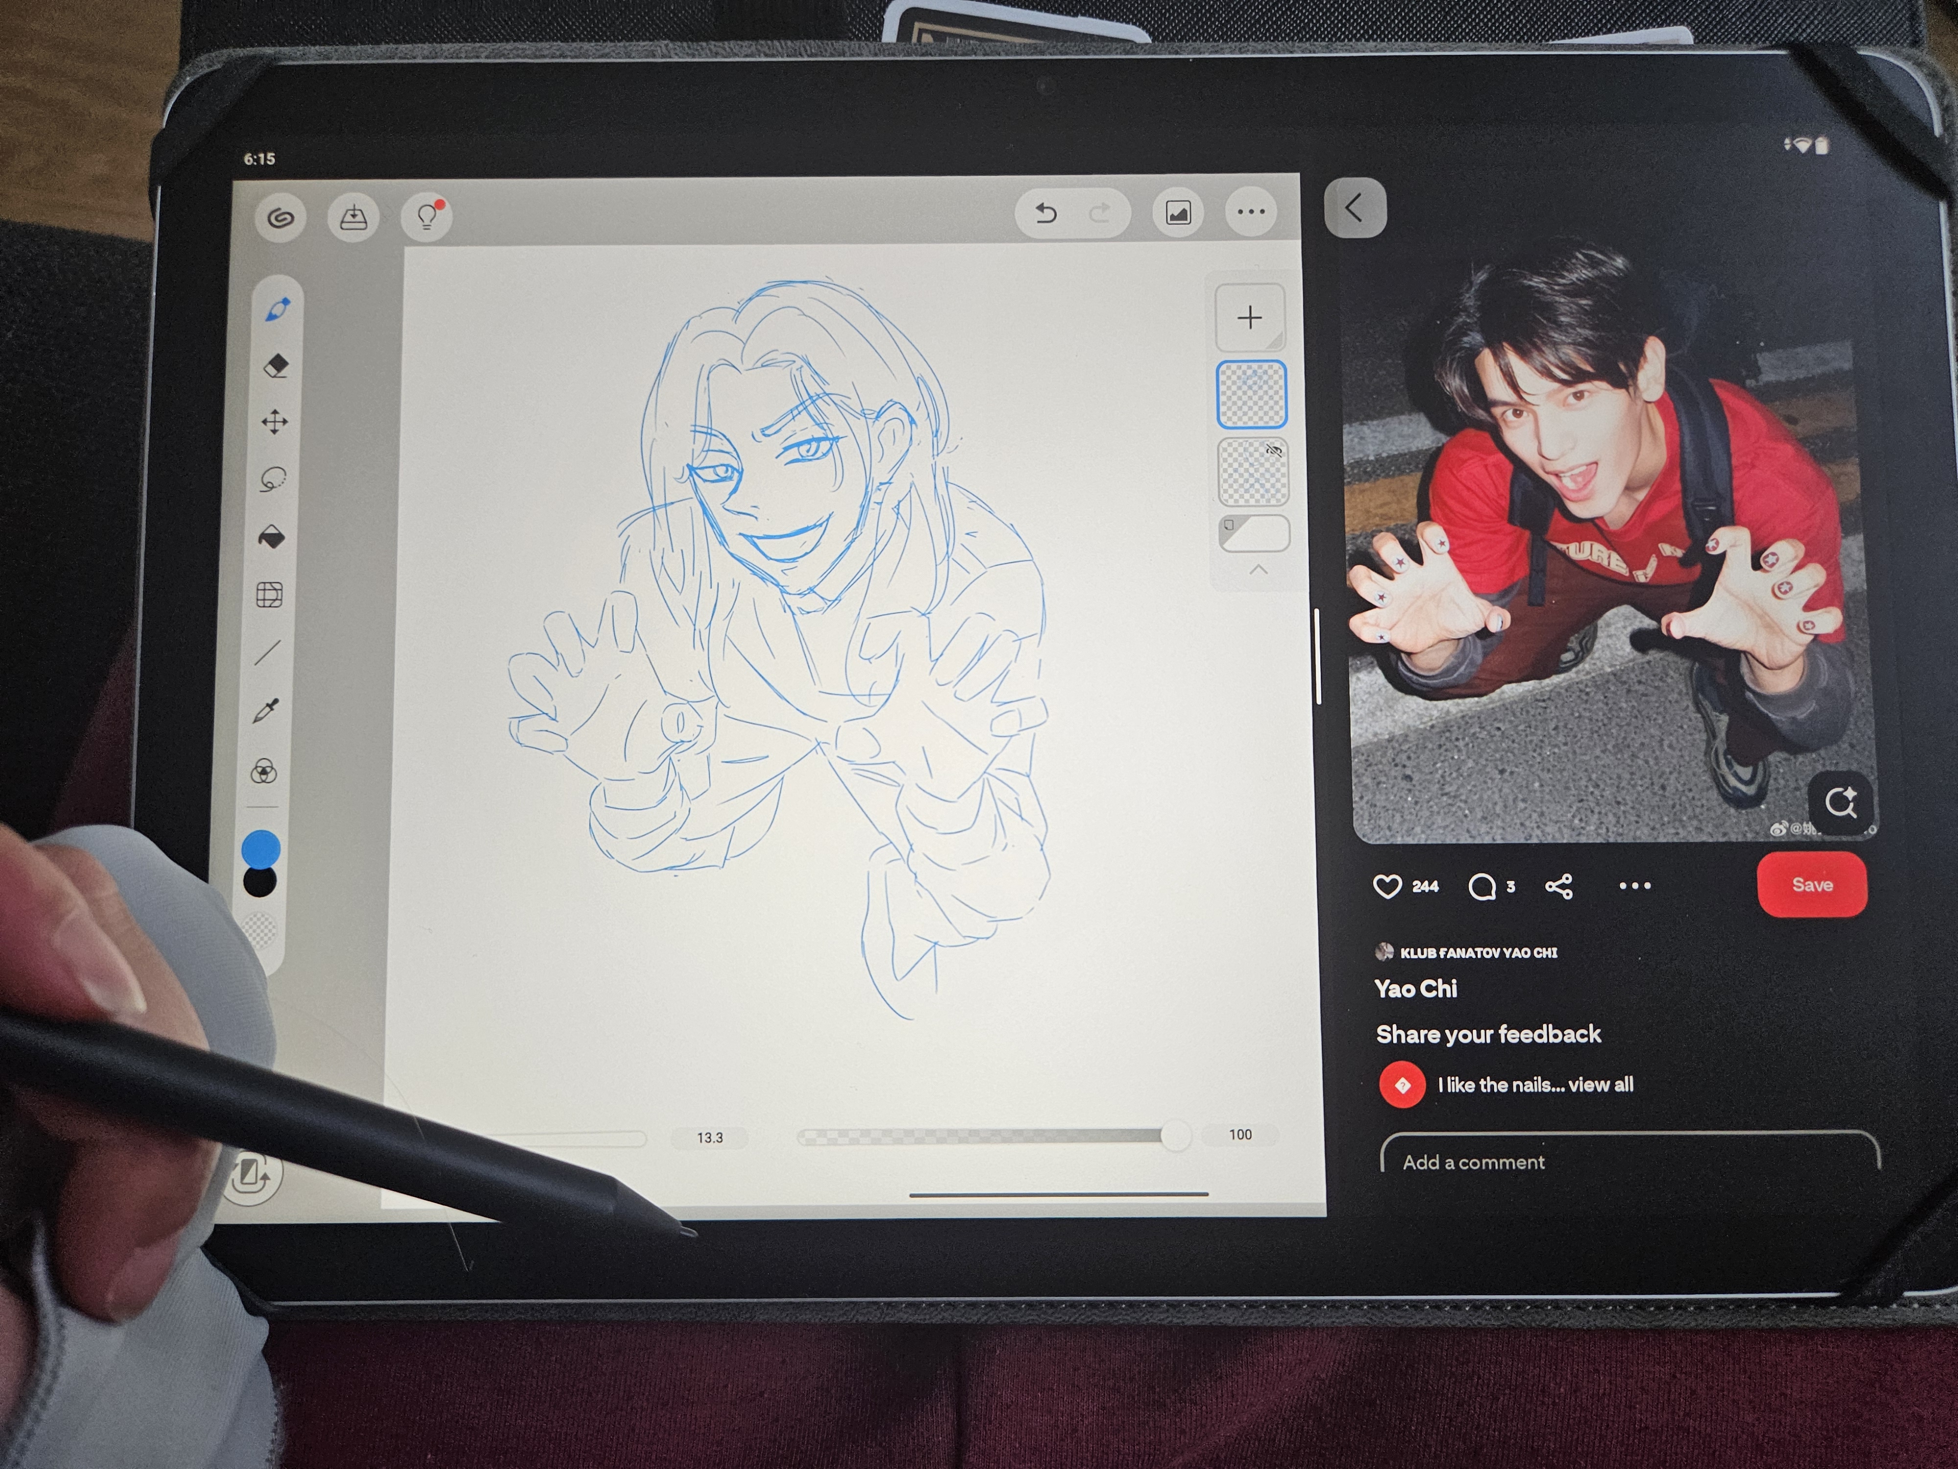Tap the rotate canvas icon bottom-left
The height and width of the screenshot is (1469, 1958).
[252, 1174]
